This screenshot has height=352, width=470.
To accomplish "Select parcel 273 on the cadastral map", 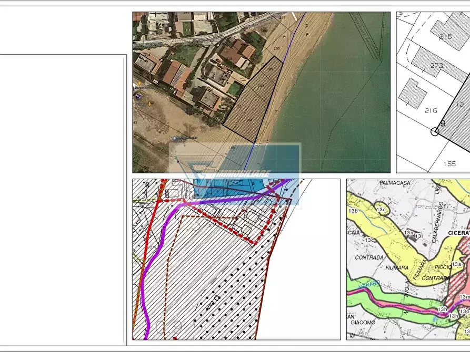I will click(436, 66).
